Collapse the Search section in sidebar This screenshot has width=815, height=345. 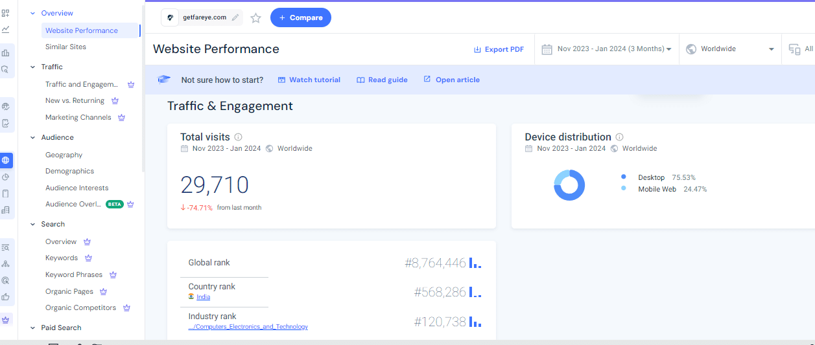(x=33, y=224)
